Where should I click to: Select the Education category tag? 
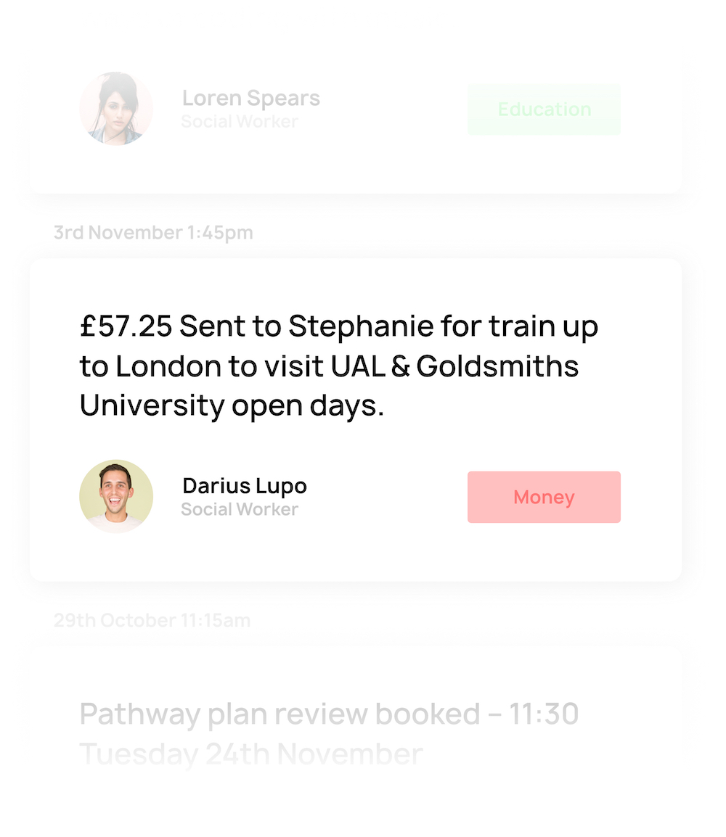point(544,110)
